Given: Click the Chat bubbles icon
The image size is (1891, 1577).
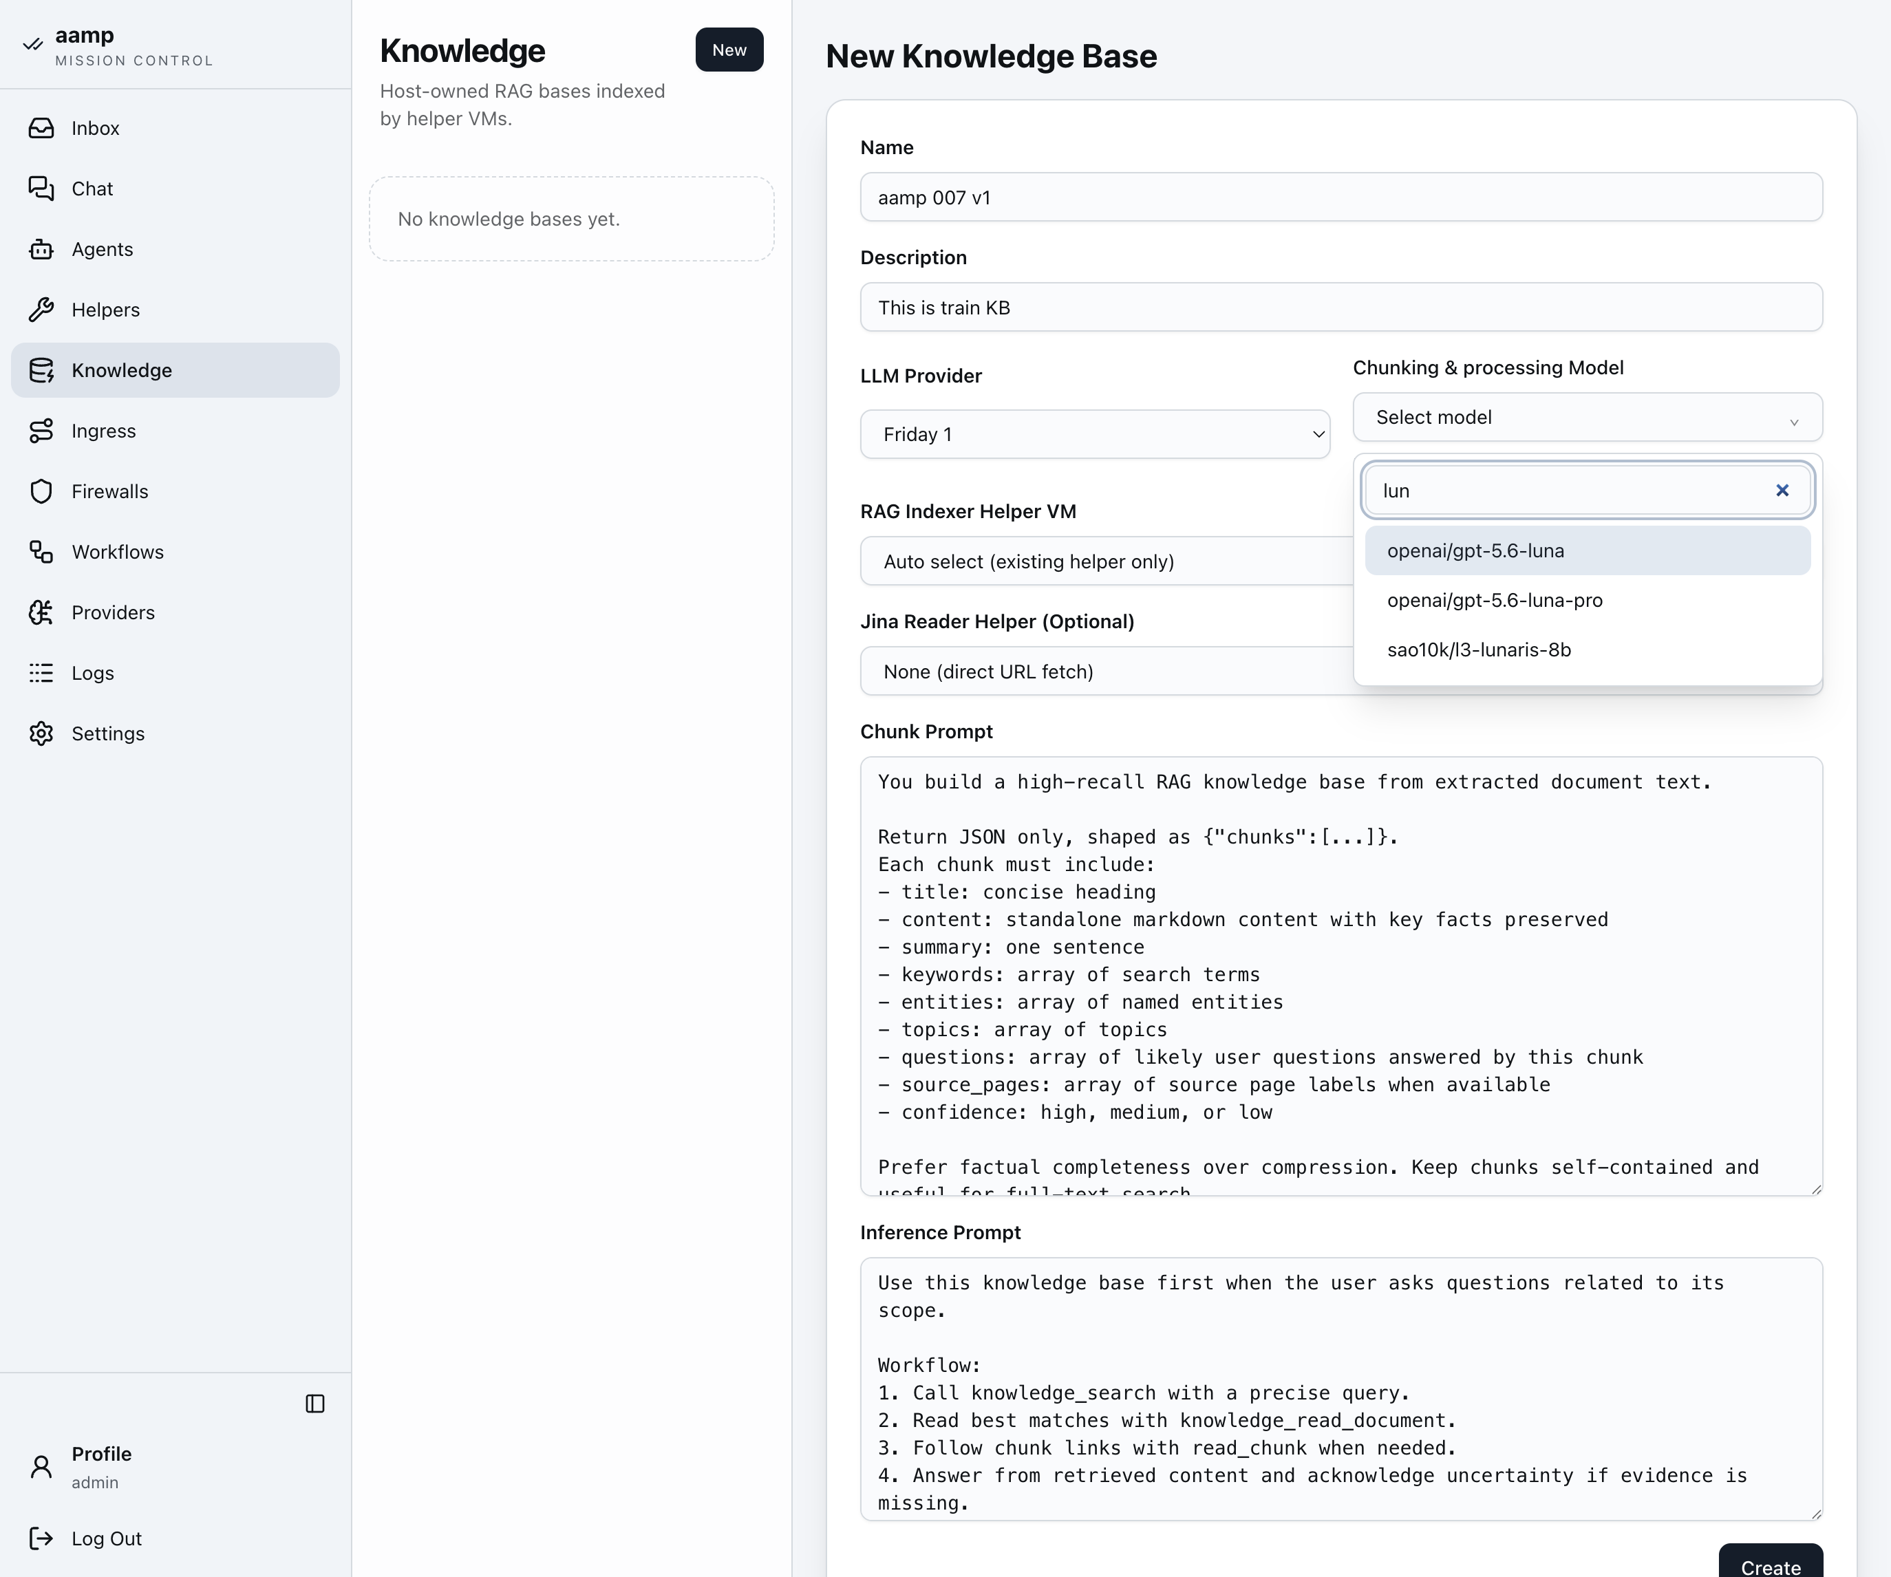Looking at the screenshot, I should [41, 188].
